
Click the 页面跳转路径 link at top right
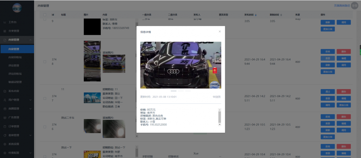pyautogui.click(x=342, y=6)
